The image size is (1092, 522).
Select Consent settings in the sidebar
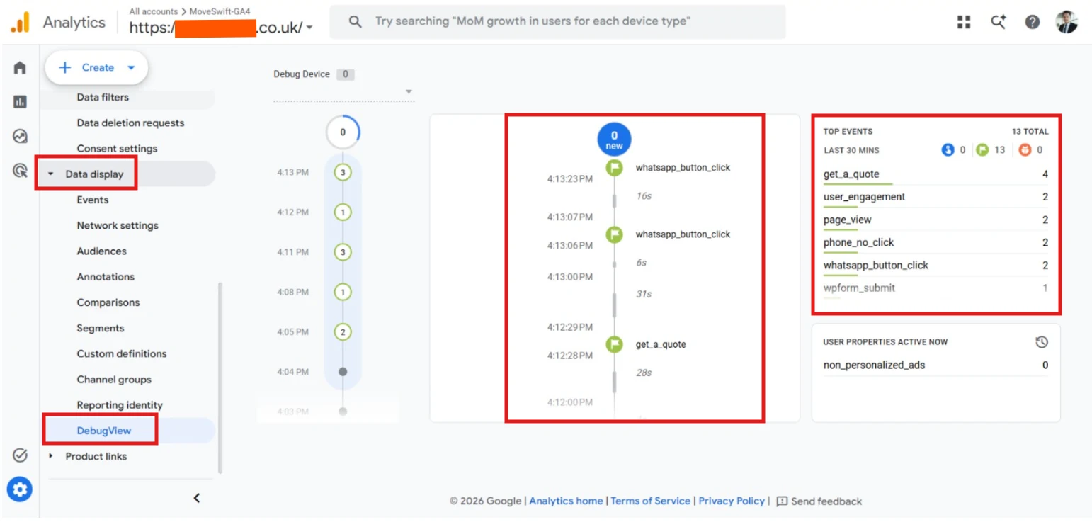[x=117, y=149]
